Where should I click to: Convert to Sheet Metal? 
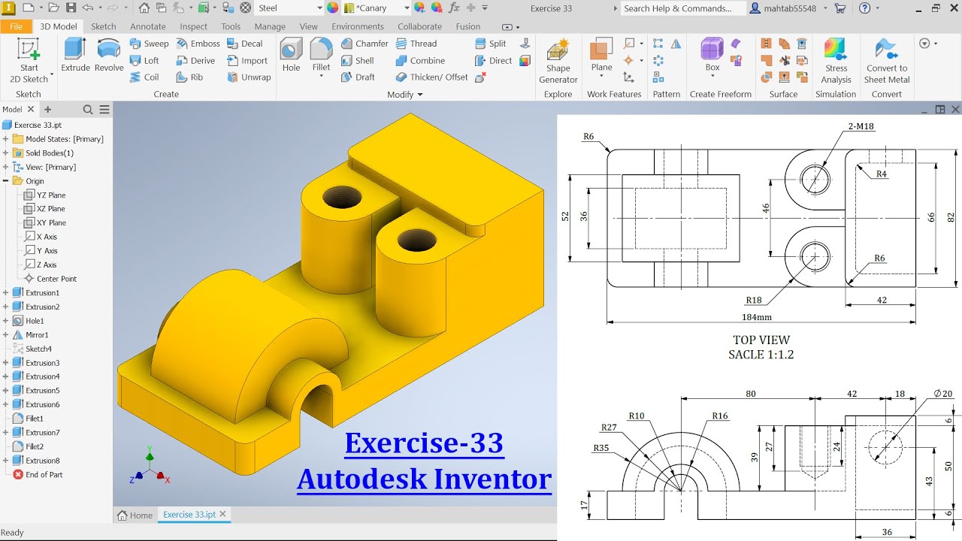click(x=887, y=60)
